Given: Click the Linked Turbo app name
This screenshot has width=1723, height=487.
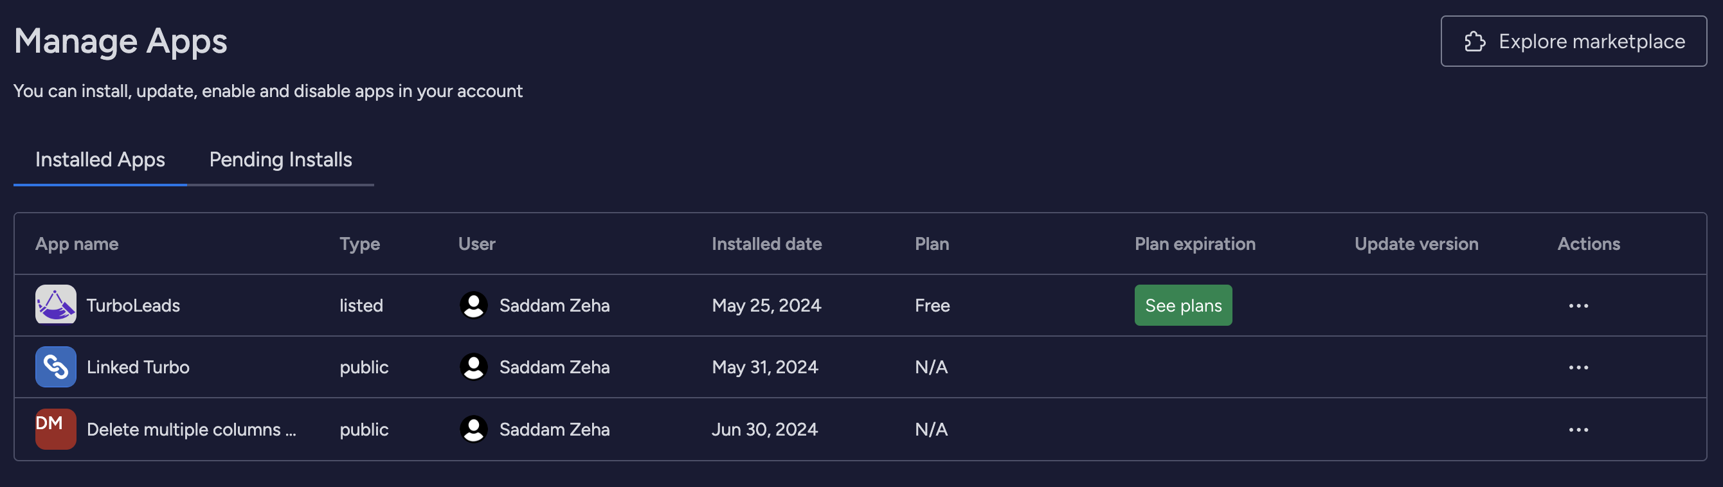Looking at the screenshot, I should coord(138,367).
